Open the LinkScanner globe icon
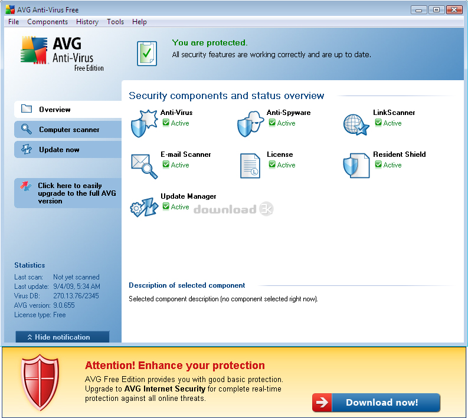468x418 pixels. pyautogui.click(x=356, y=124)
